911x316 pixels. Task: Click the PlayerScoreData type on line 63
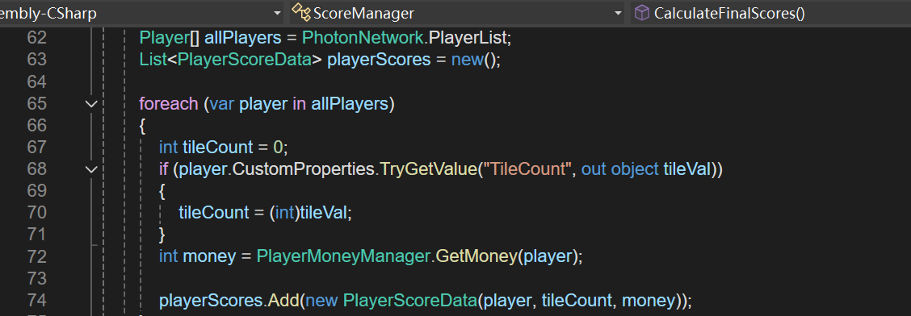(x=245, y=60)
